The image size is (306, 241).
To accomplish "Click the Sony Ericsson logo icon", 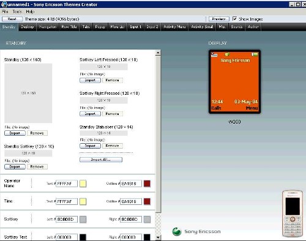I will [x=177, y=231].
